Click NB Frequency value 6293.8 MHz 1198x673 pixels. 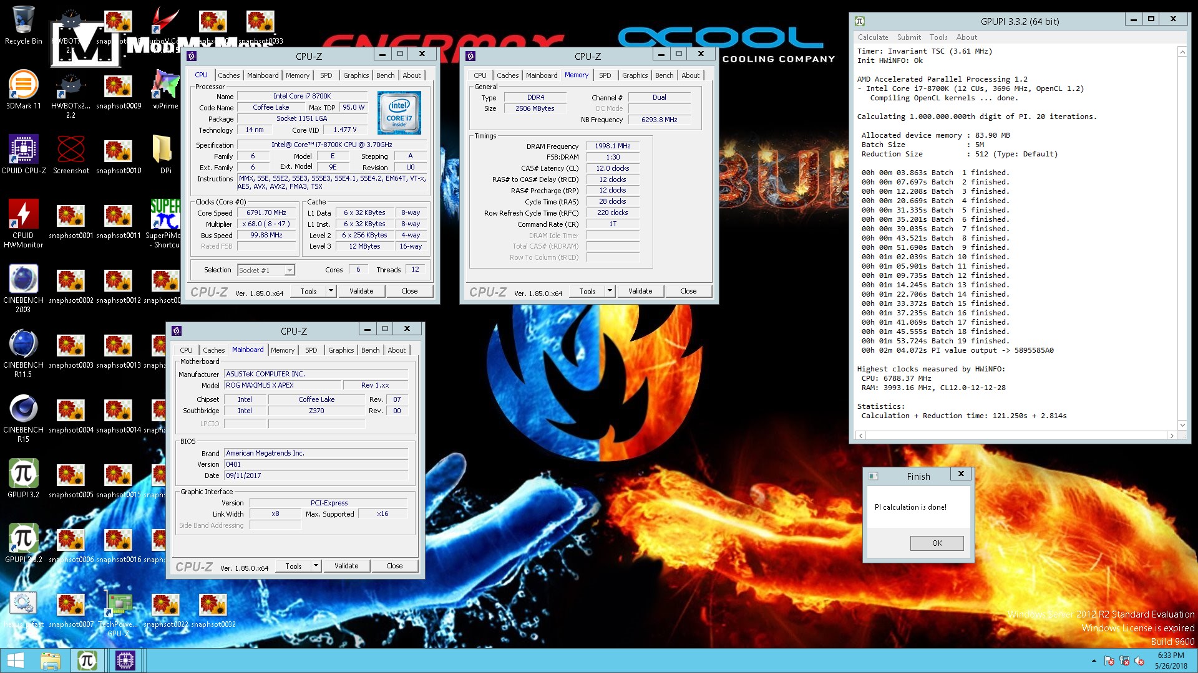pyautogui.click(x=660, y=120)
